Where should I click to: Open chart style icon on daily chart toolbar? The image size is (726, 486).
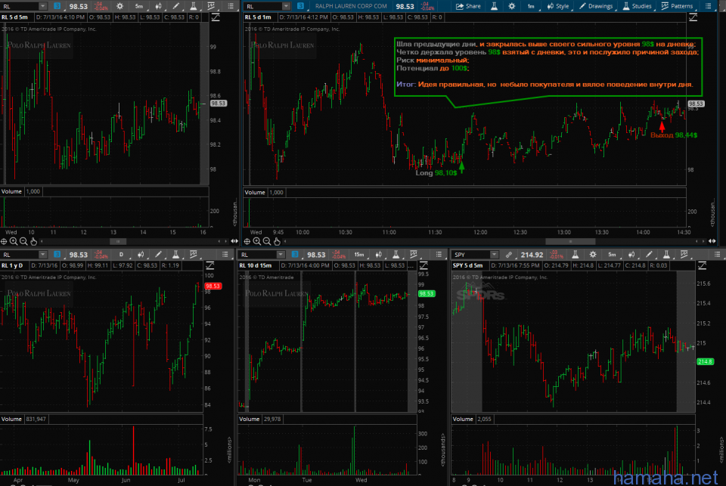[141, 255]
